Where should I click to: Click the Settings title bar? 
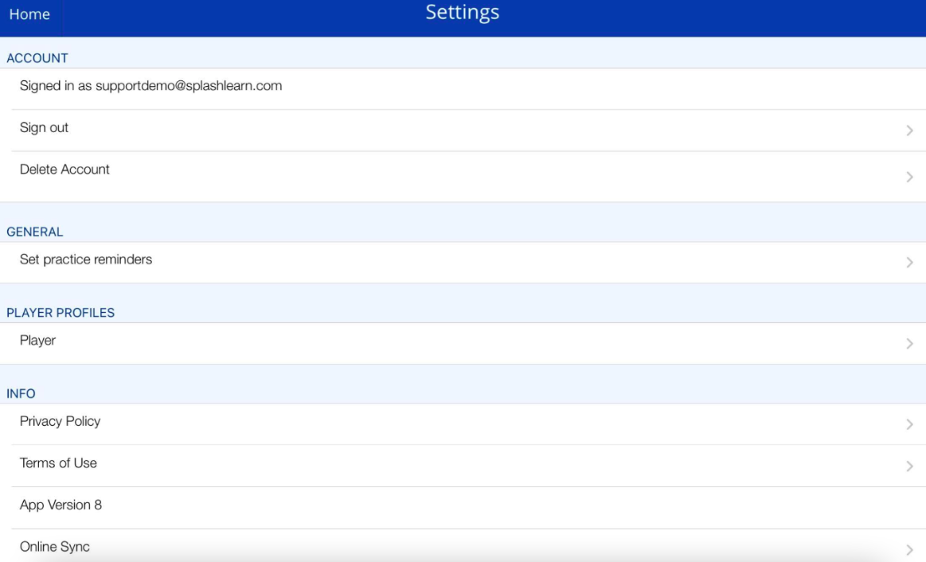(x=463, y=13)
